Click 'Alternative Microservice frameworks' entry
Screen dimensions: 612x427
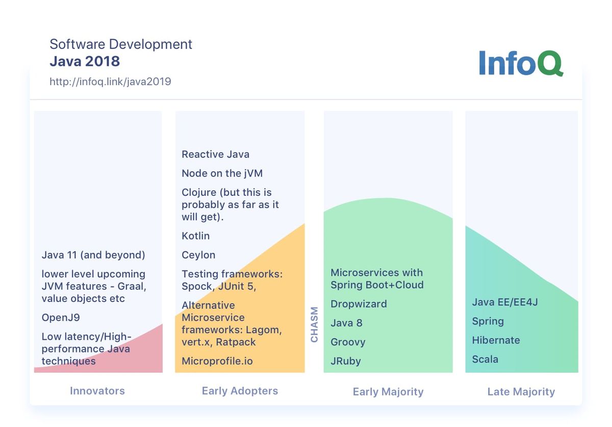pos(231,323)
